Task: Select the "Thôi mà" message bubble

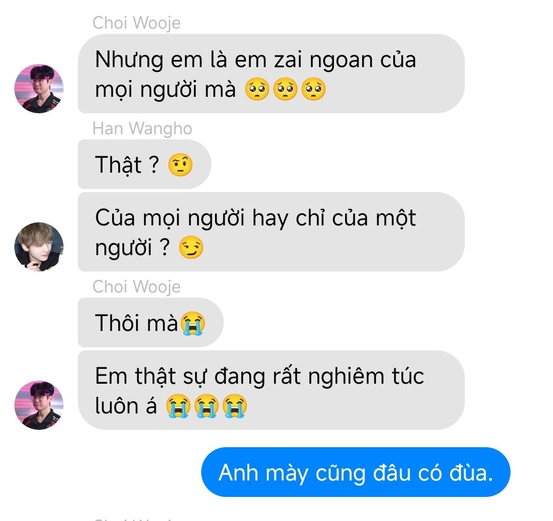Action: pos(151,322)
